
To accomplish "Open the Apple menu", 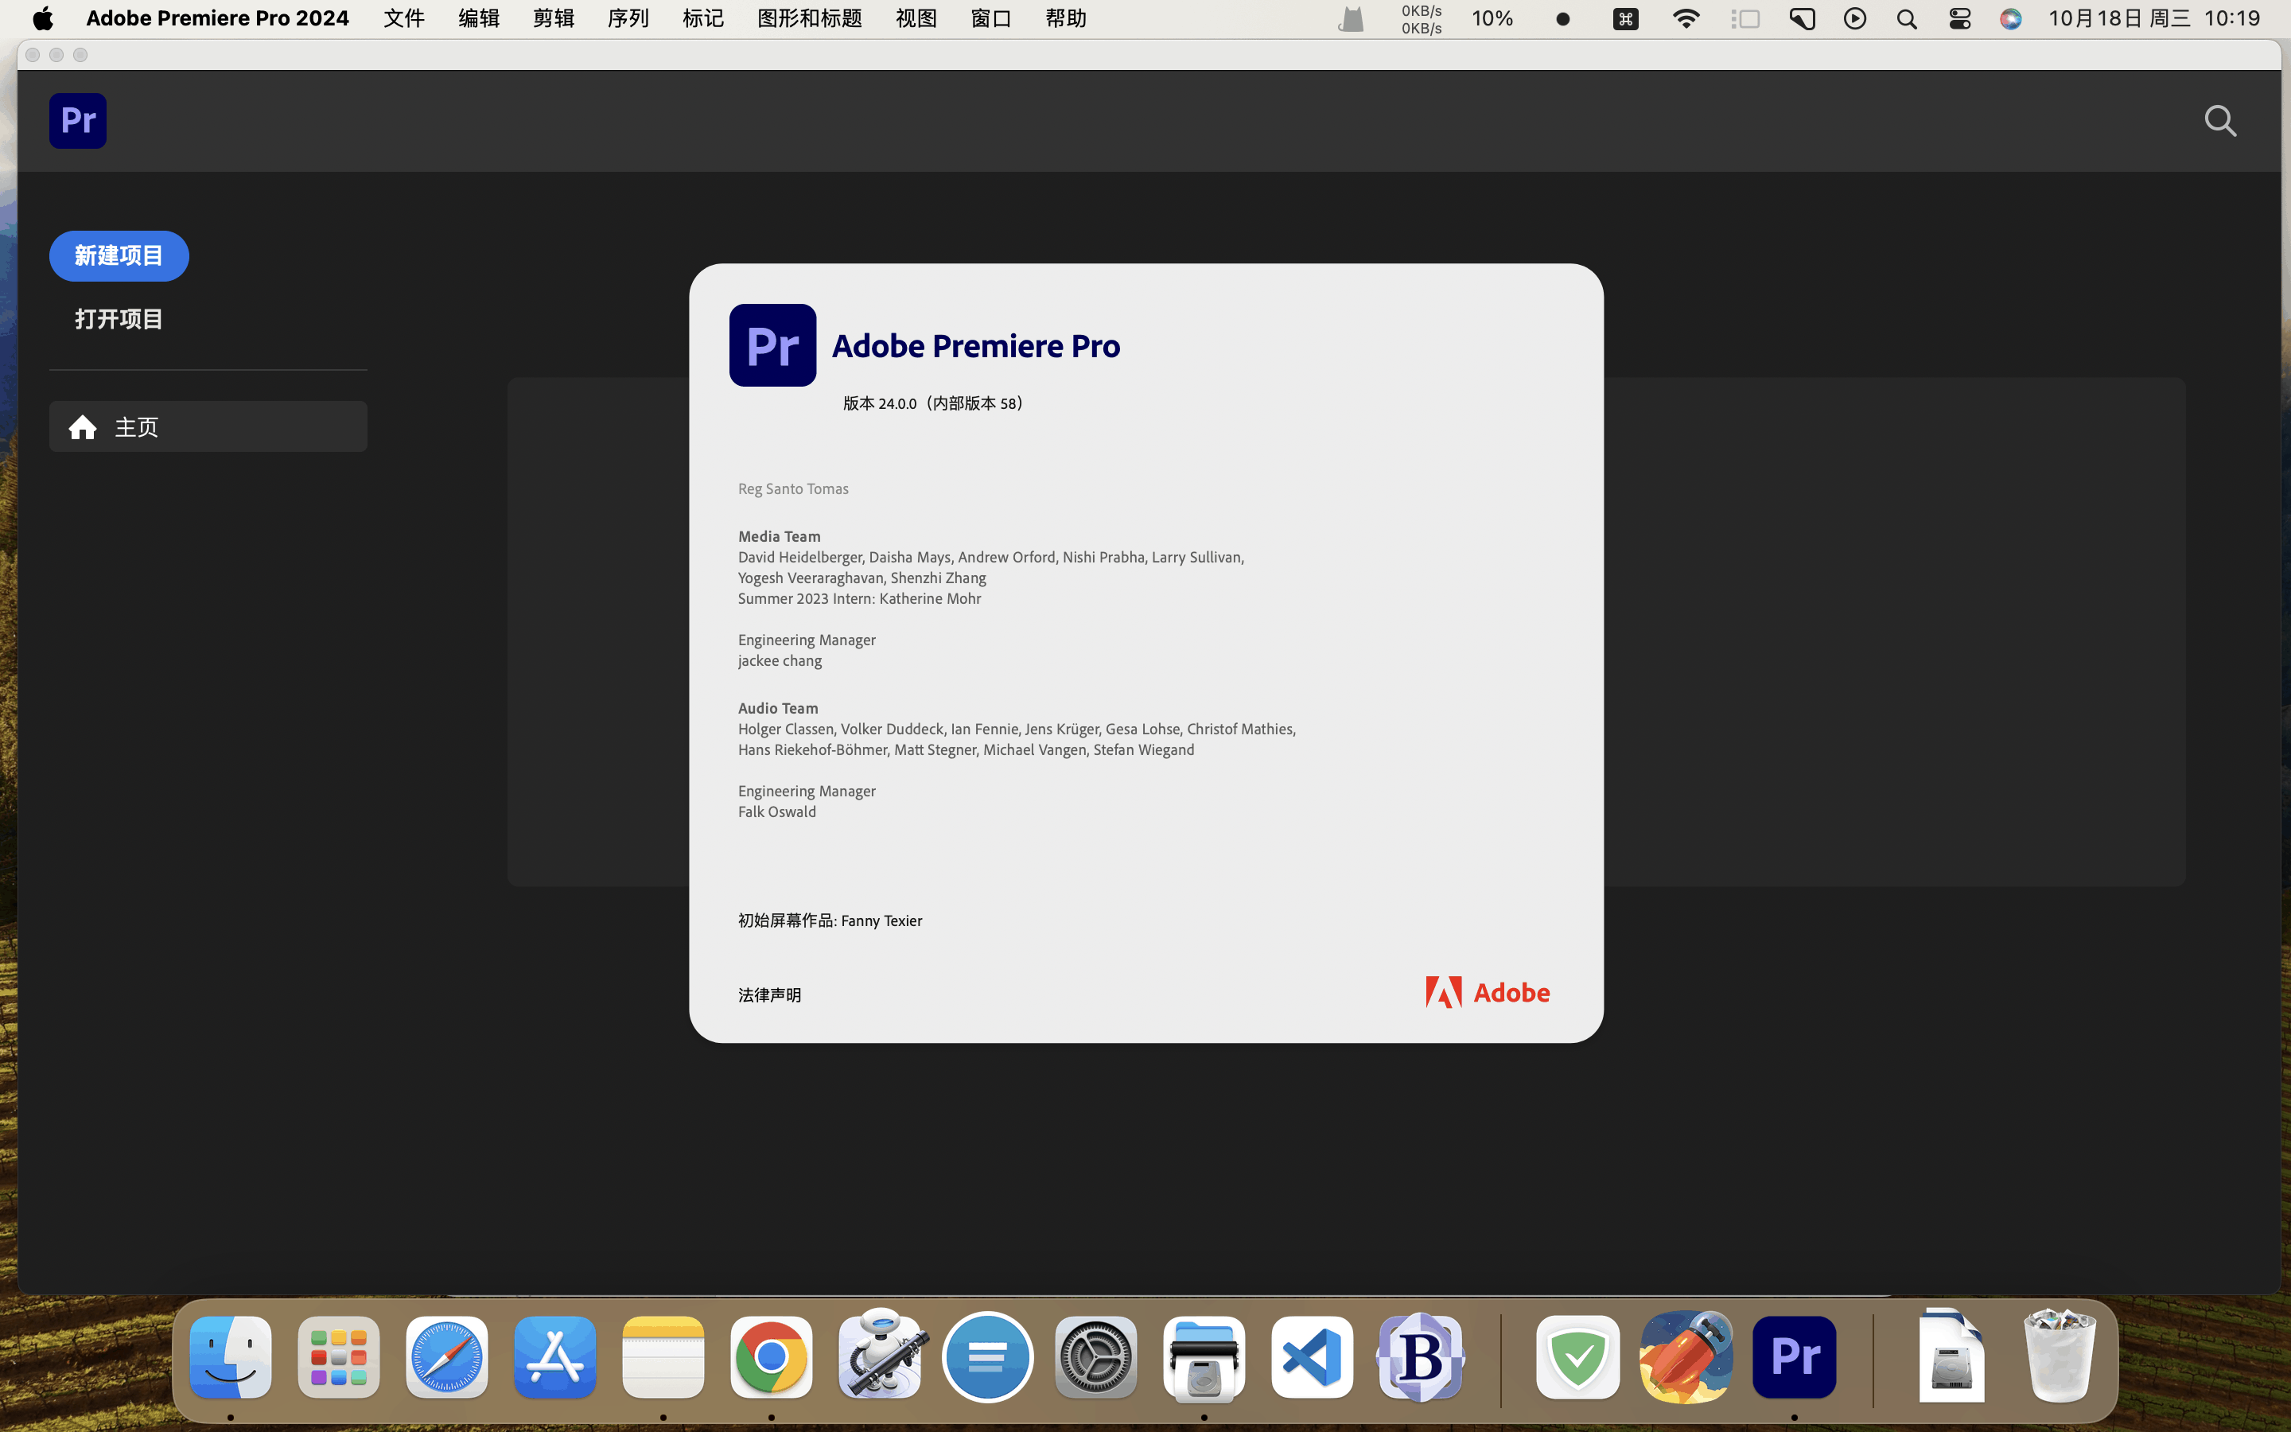I will point(43,19).
